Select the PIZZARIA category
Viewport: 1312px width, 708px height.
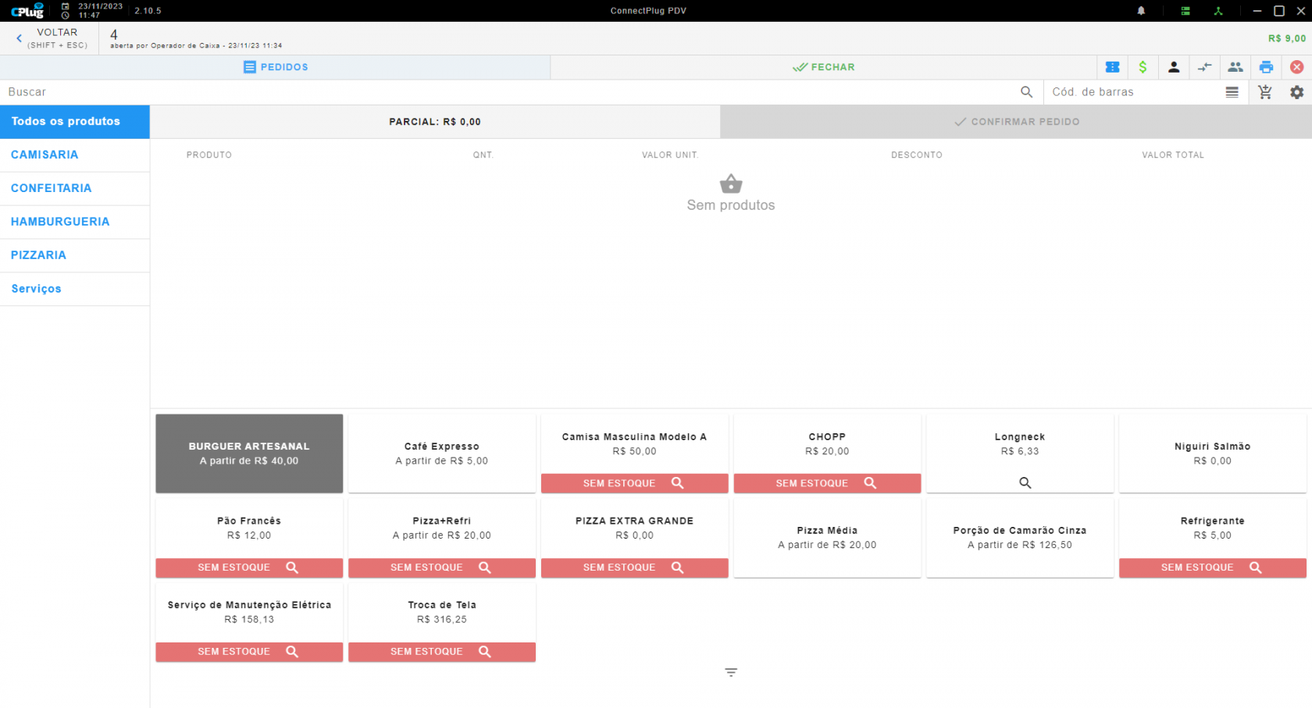click(x=75, y=255)
